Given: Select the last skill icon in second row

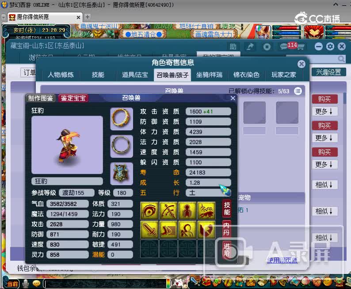Looking at the screenshot, I should click(x=206, y=230).
